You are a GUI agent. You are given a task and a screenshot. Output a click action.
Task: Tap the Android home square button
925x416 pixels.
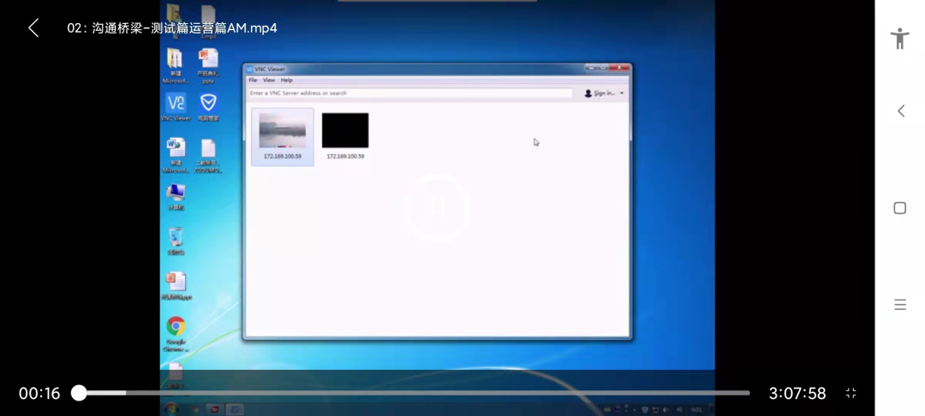pos(899,208)
